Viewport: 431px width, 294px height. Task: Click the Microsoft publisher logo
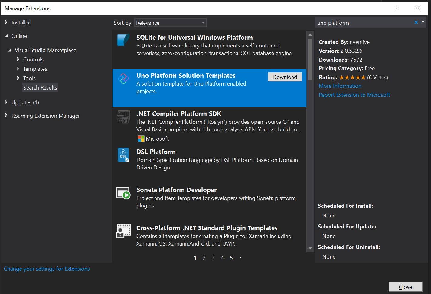(141, 139)
